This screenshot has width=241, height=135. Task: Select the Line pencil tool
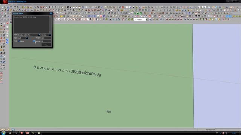4,29
